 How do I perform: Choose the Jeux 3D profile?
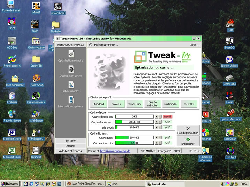click(189, 104)
